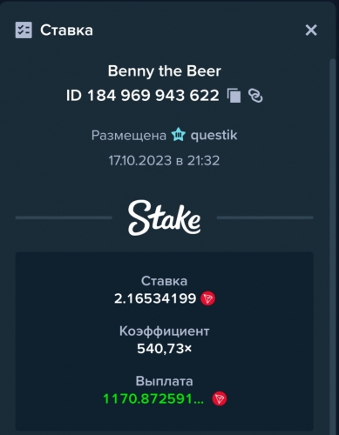Click the bet amount 2.16534199
Image resolution: width=339 pixels, height=435 pixels.
pos(155,298)
